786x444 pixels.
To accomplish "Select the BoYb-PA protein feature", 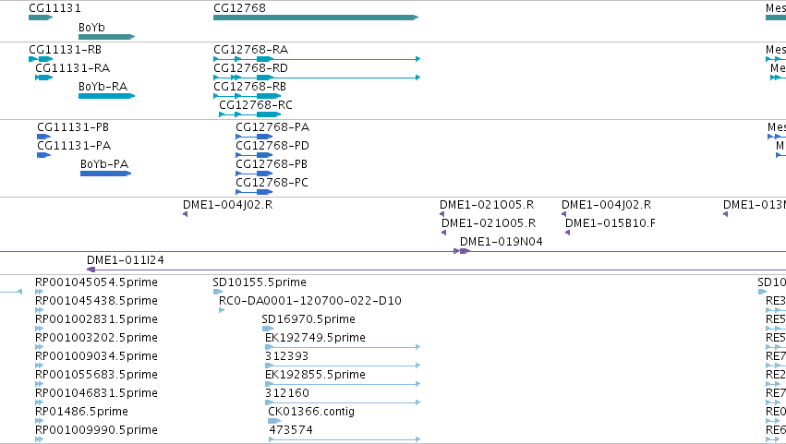I will click(x=106, y=174).
